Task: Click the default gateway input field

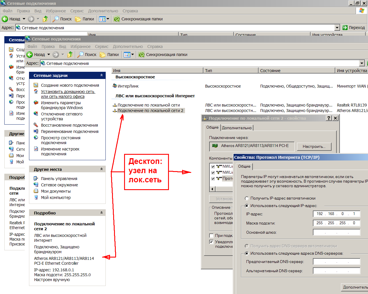Action: coord(336,232)
